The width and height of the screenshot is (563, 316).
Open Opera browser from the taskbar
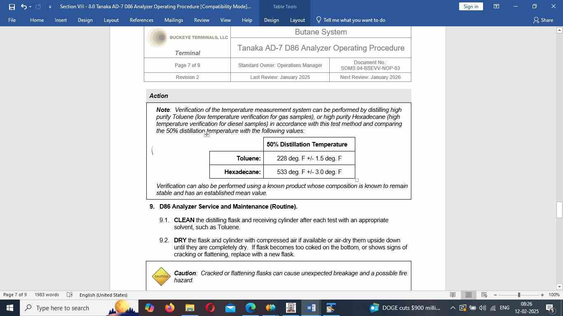pyautogui.click(x=210, y=308)
